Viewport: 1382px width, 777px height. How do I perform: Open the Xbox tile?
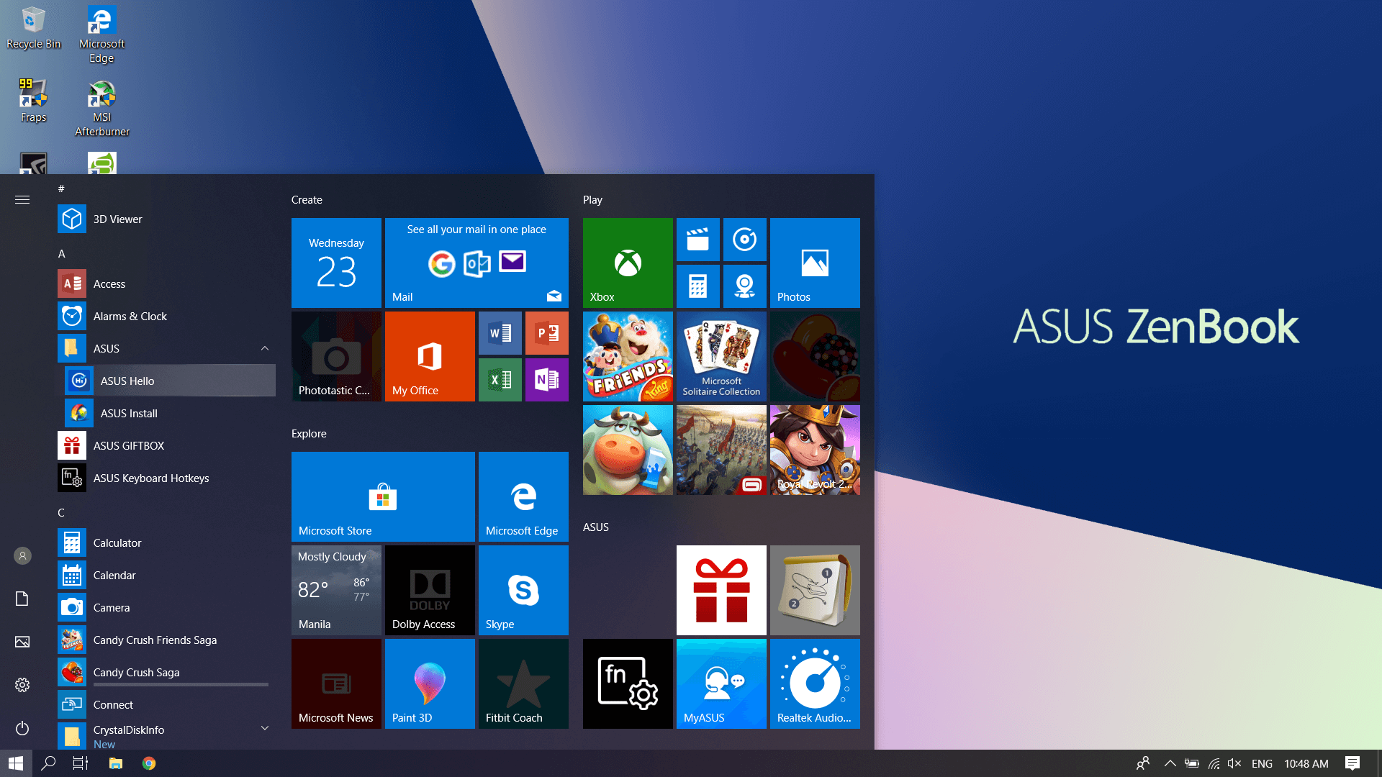[x=628, y=263]
